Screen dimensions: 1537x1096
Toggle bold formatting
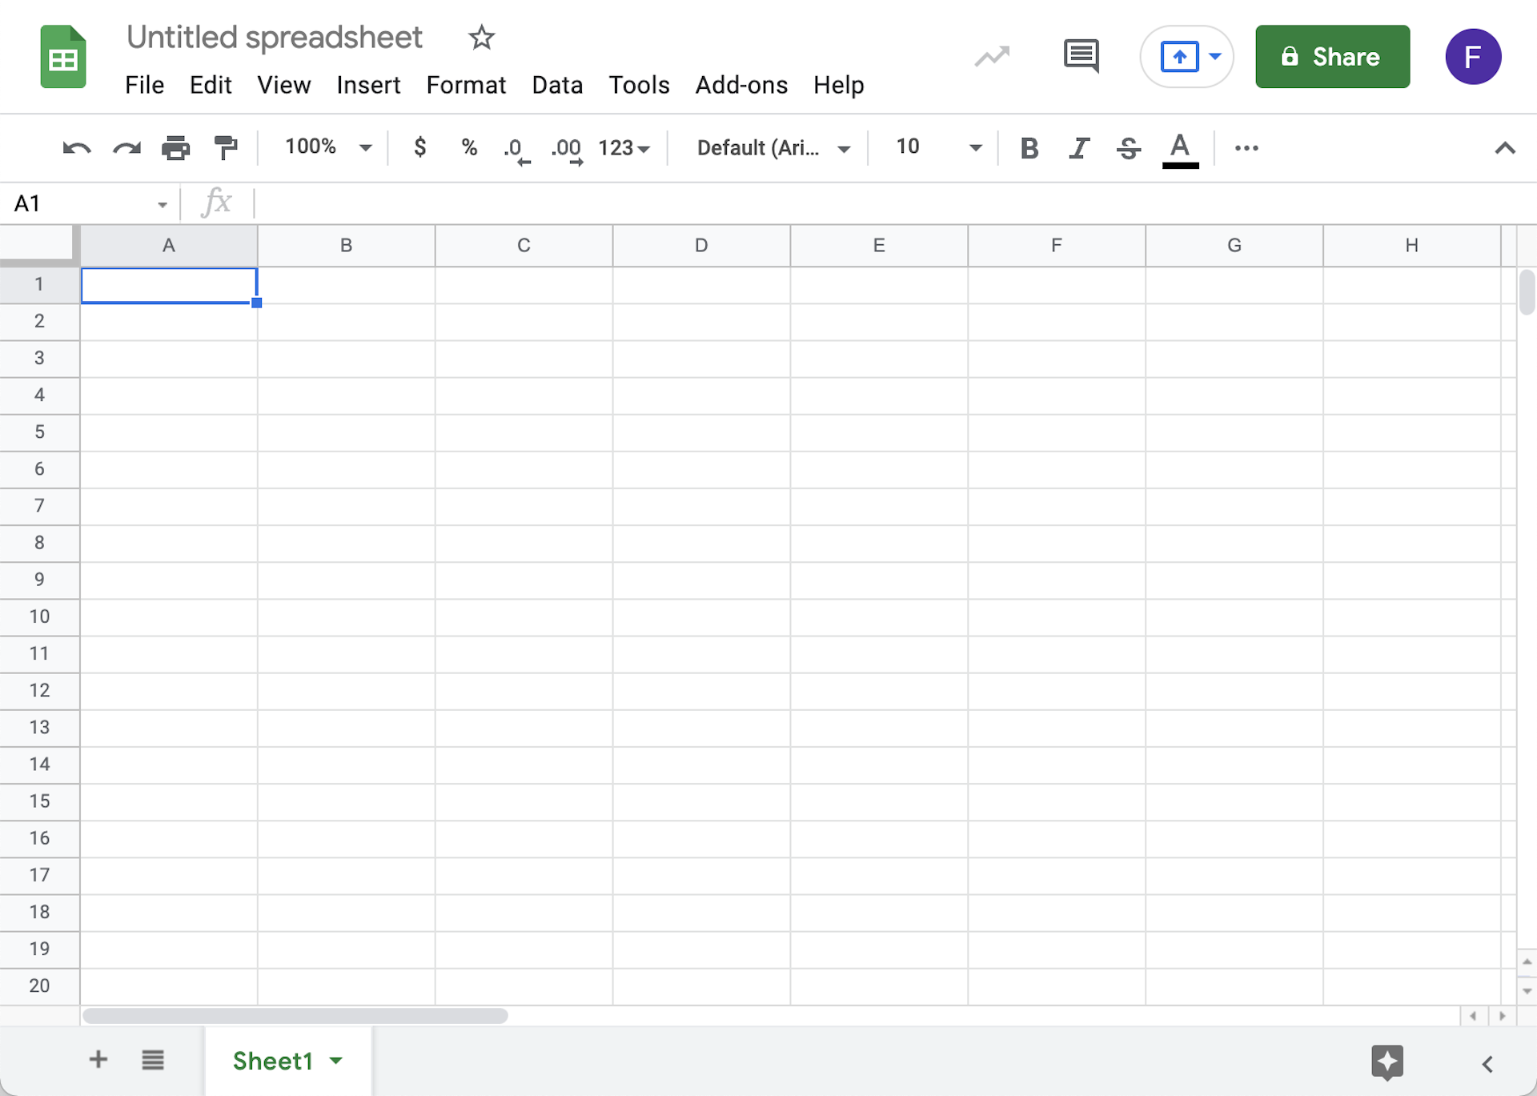(x=1030, y=147)
